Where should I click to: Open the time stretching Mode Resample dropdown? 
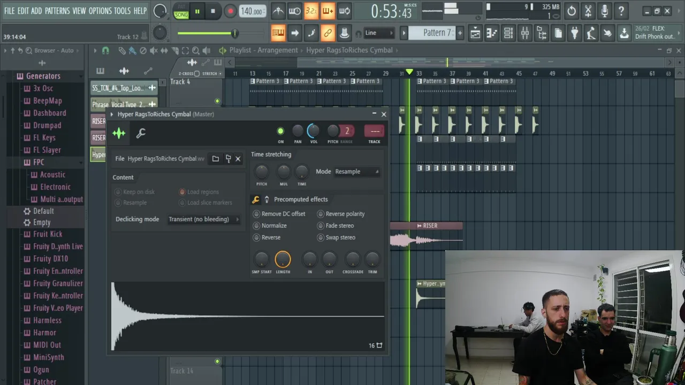pyautogui.click(x=357, y=172)
